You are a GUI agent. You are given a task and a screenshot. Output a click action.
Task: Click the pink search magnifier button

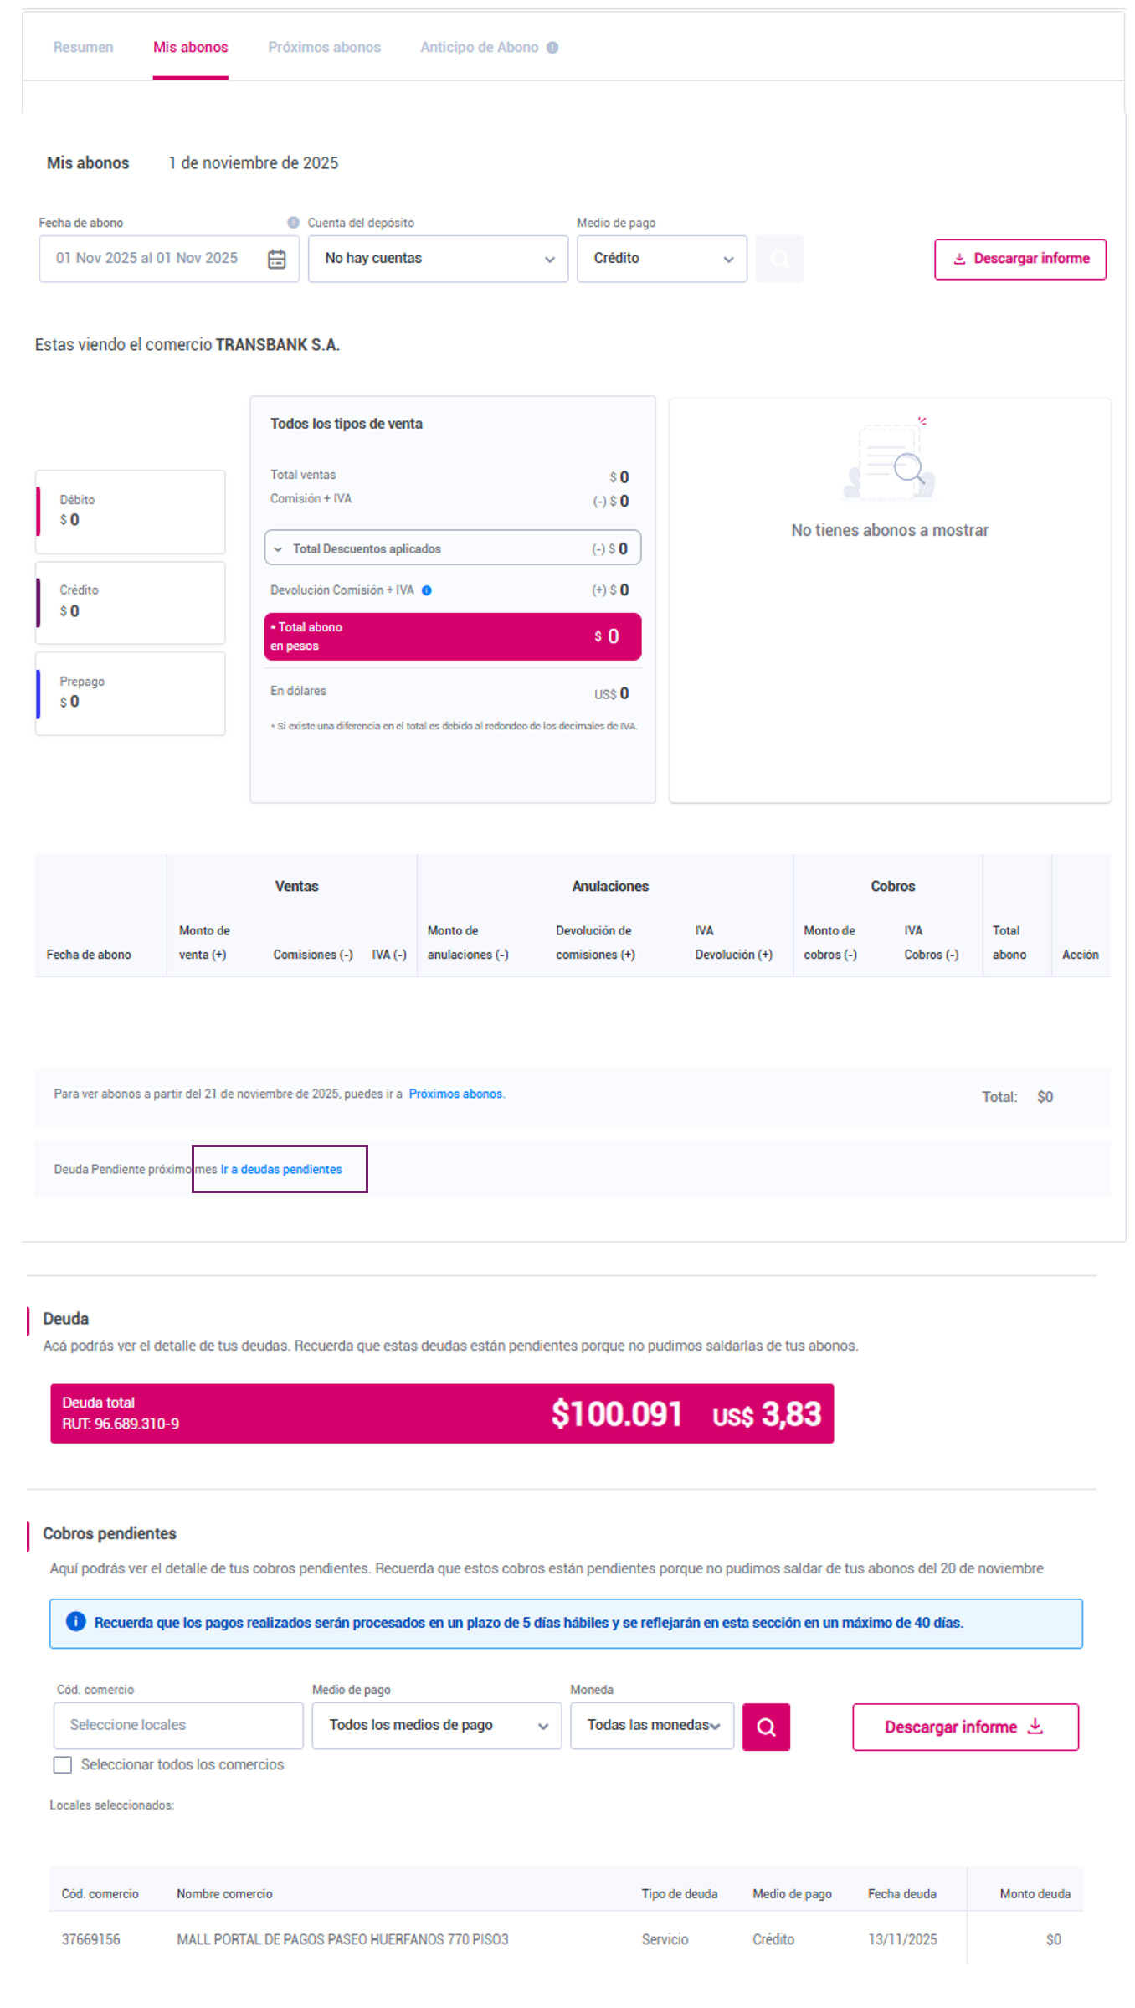coord(765,1727)
